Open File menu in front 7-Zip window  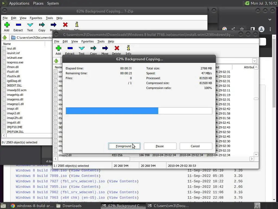(56, 41)
